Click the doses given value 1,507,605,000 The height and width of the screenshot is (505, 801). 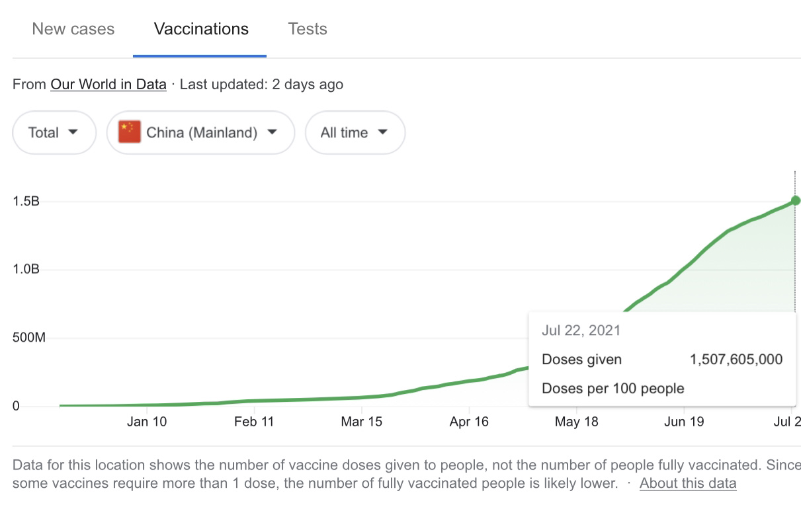pos(736,360)
